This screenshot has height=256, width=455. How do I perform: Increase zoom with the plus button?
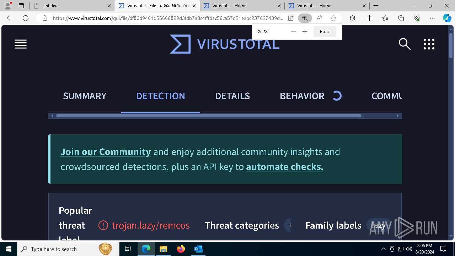[x=305, y=32]
